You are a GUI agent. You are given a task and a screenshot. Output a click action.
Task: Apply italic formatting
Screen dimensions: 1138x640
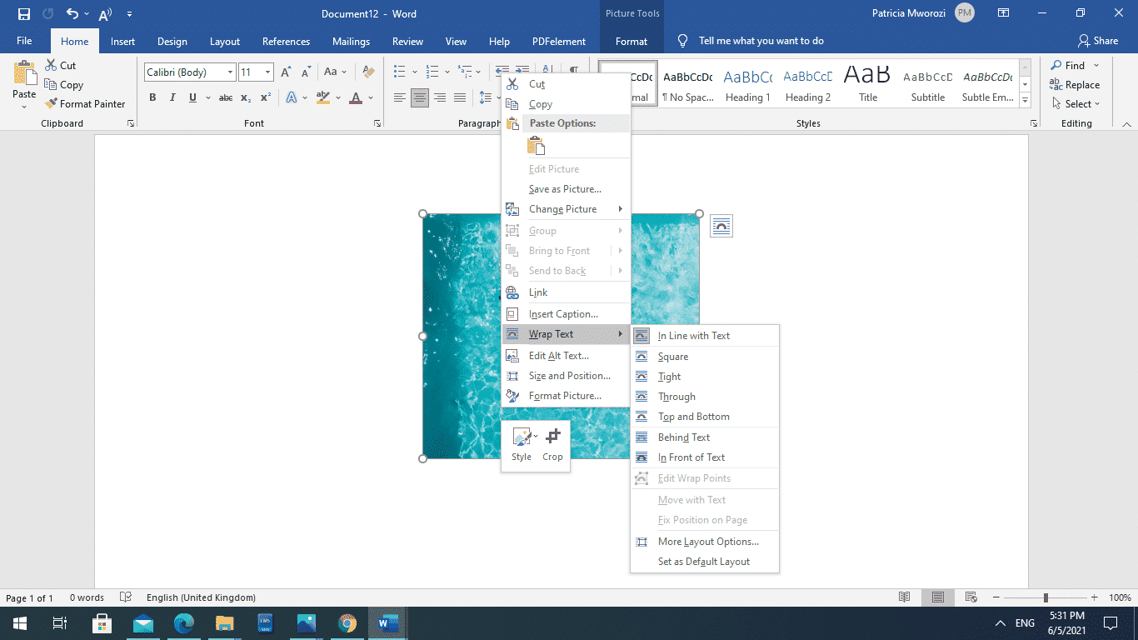[172, 97]
